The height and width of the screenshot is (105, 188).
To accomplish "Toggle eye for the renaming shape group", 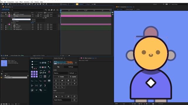I will pyautogui.click(x=1, y=20).
